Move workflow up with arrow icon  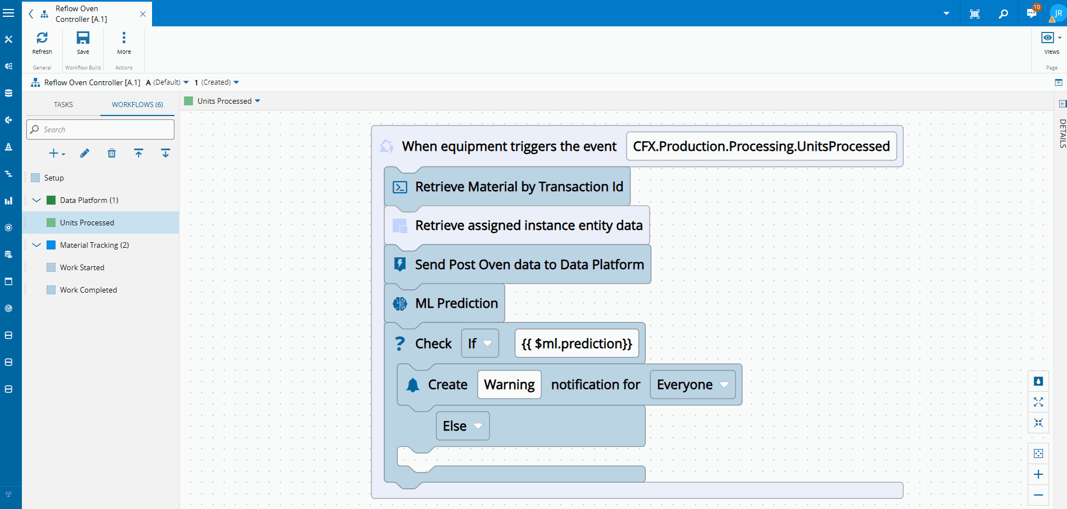139,154
